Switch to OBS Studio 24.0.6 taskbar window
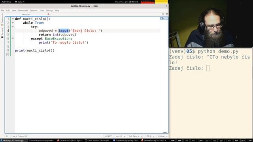This screenshot has height=142, width=253. point(98,140)
